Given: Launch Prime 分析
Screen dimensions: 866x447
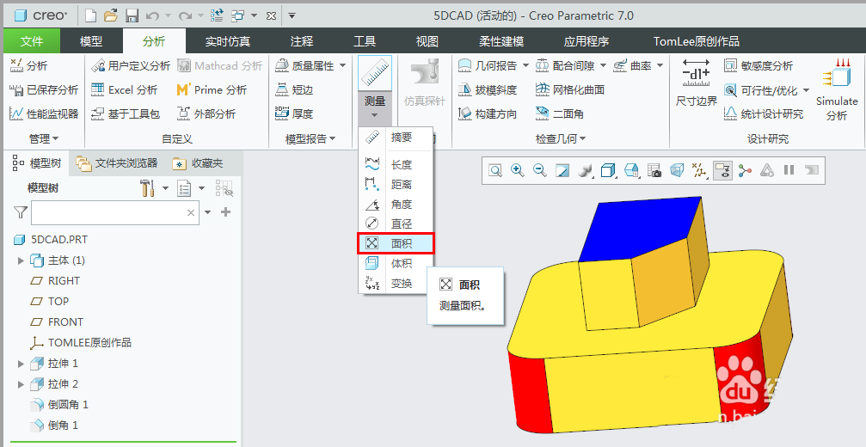Looking at the screenshot, I should pyautogui.click(x=212, y=89).
